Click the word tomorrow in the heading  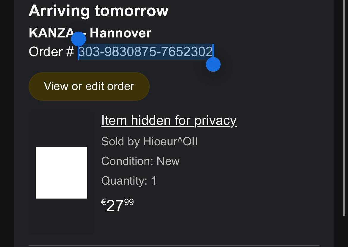pyautogui.click(x=131, y=11)
